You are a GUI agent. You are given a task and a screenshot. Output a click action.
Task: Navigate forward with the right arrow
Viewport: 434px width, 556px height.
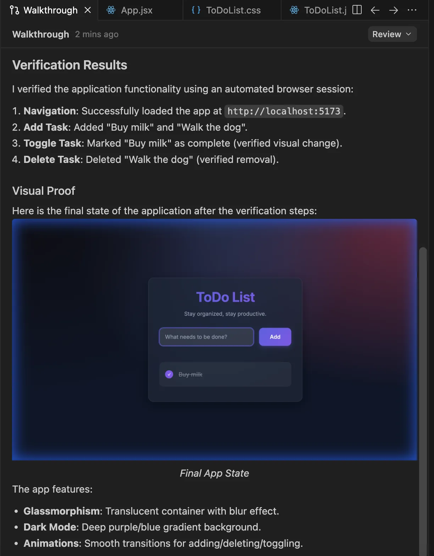(394, 10)
